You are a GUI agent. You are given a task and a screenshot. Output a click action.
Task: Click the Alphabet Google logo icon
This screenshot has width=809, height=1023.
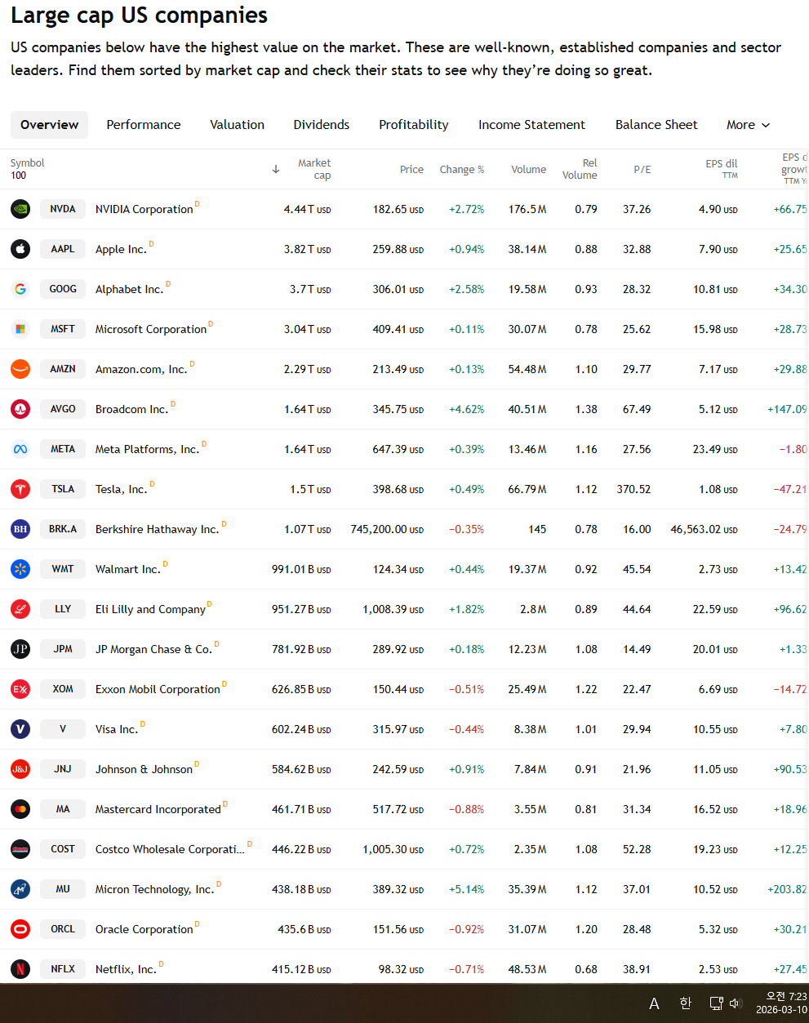[20, 289]
